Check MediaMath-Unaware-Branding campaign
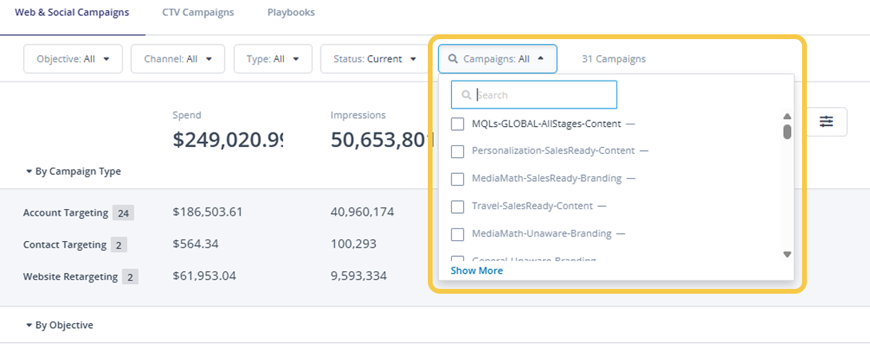Screen dimensions: 870x344 (457, 235)
